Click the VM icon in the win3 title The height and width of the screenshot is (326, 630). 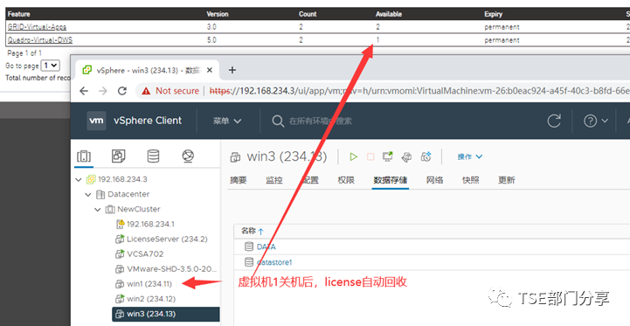click(x=235, y=157)
